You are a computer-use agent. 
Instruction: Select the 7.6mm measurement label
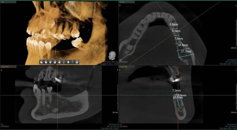pos(179,39)
